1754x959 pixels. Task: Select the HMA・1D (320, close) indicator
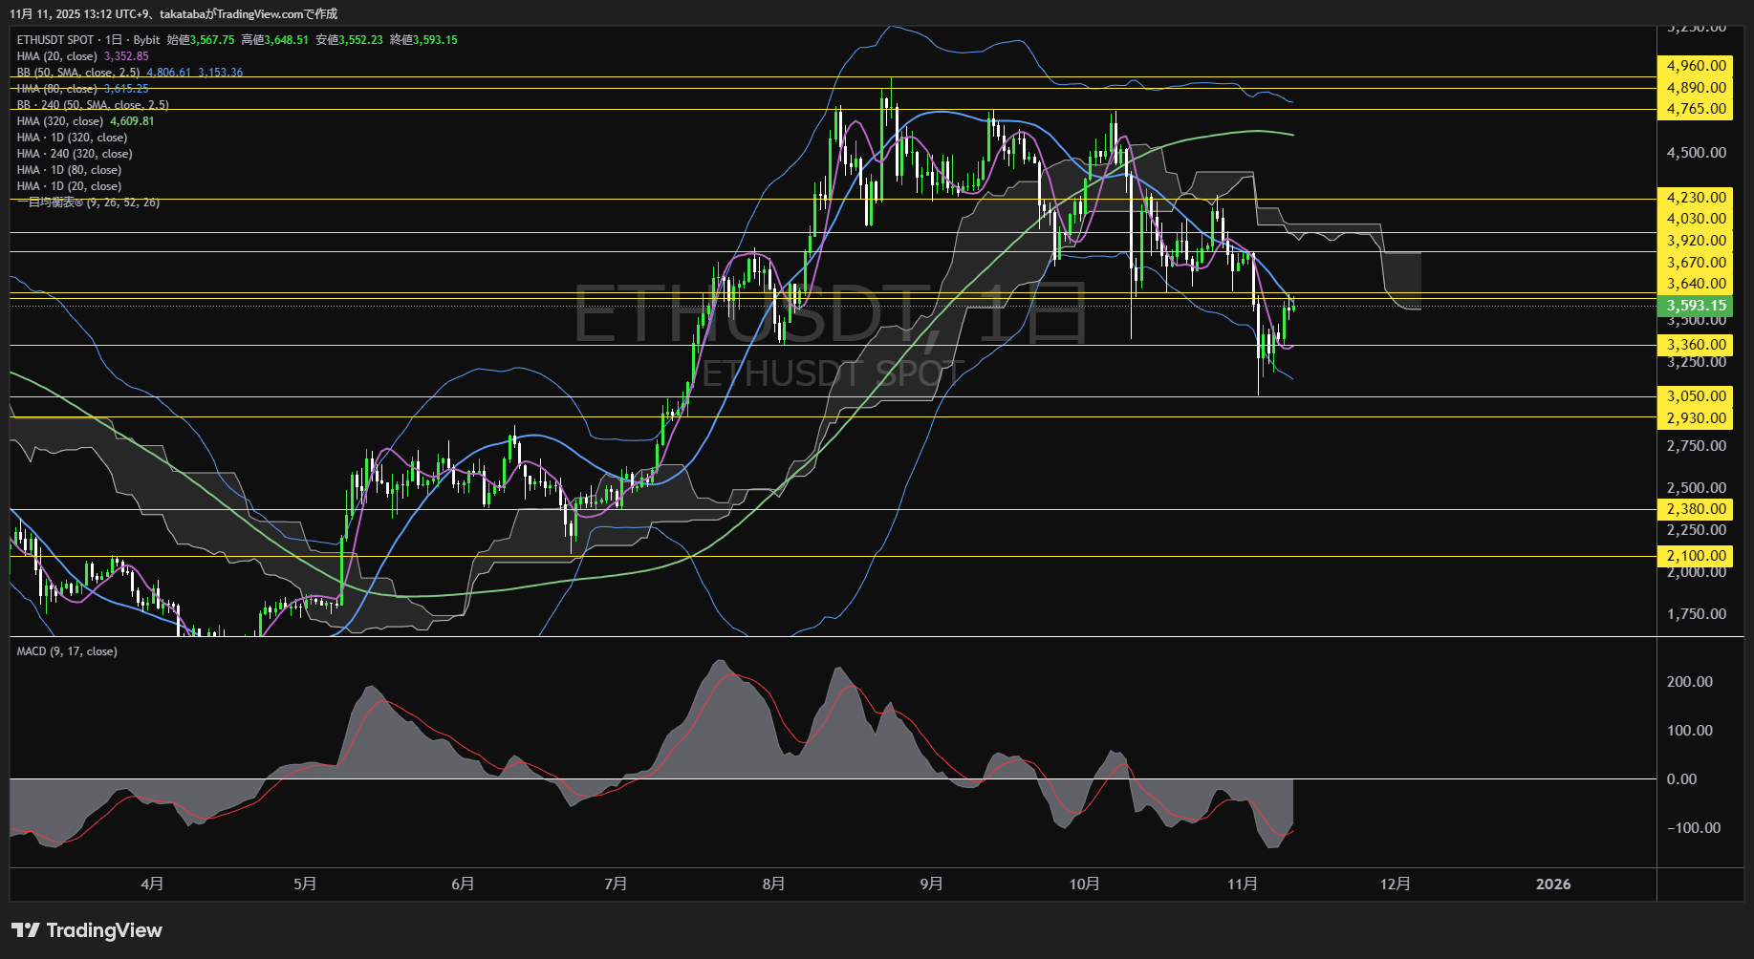click(71, 138)
